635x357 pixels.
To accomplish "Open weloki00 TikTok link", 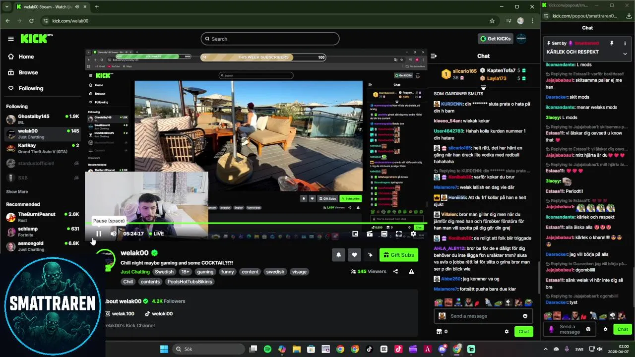I will [159, 313].
